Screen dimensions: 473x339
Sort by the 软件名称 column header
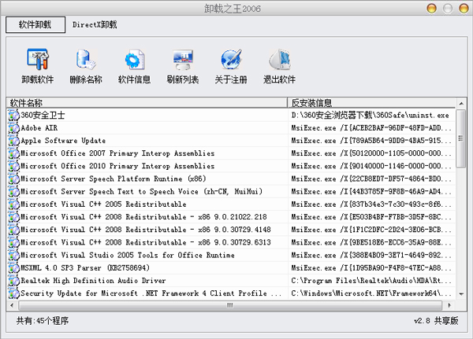tap(147, 103)
